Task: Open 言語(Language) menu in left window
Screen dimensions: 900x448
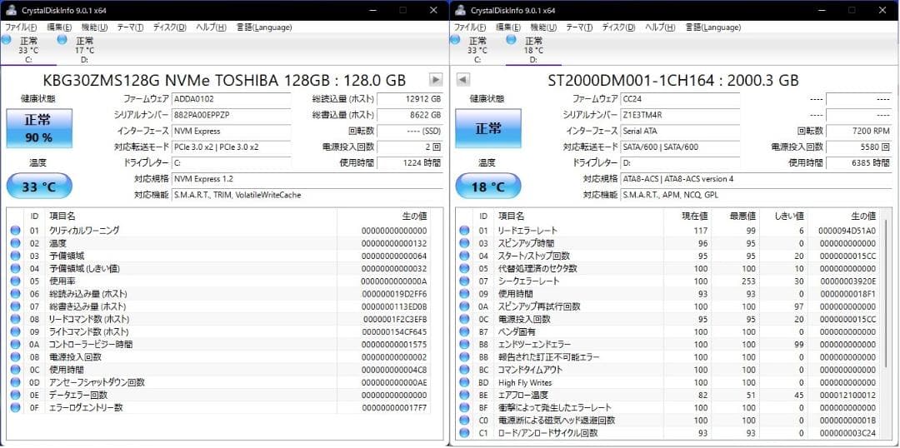Action: (264, 27)
